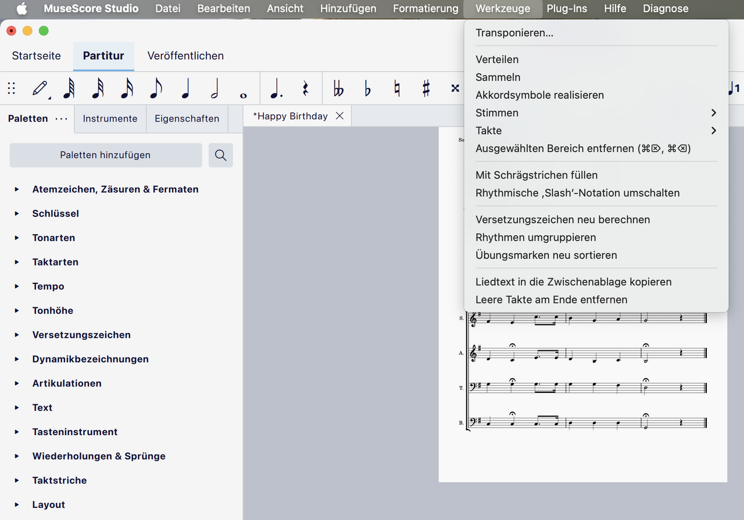Select Leere Takte am Ende entfernen
This screenshot has width=744, height=520.
596,300
